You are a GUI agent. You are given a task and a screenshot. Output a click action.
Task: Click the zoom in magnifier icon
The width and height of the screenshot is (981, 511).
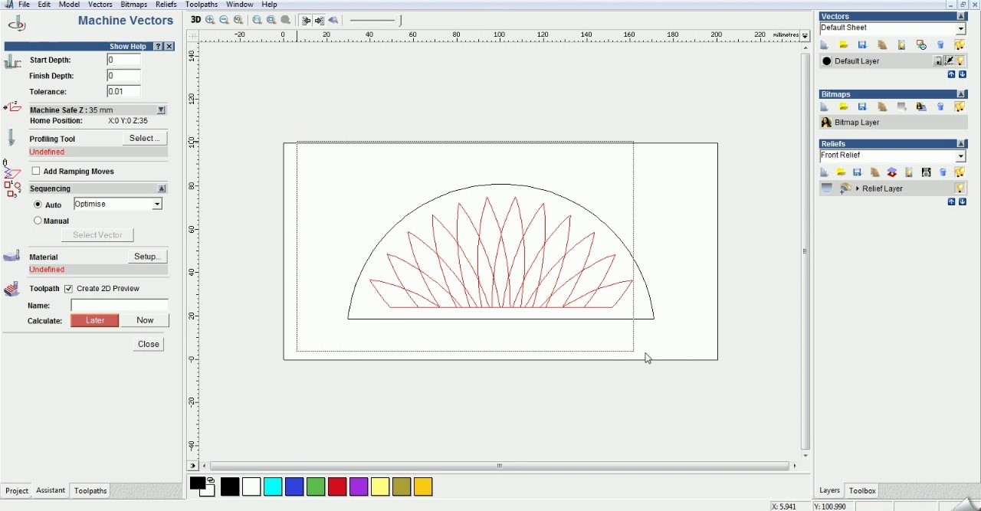[x=210, y=21]
